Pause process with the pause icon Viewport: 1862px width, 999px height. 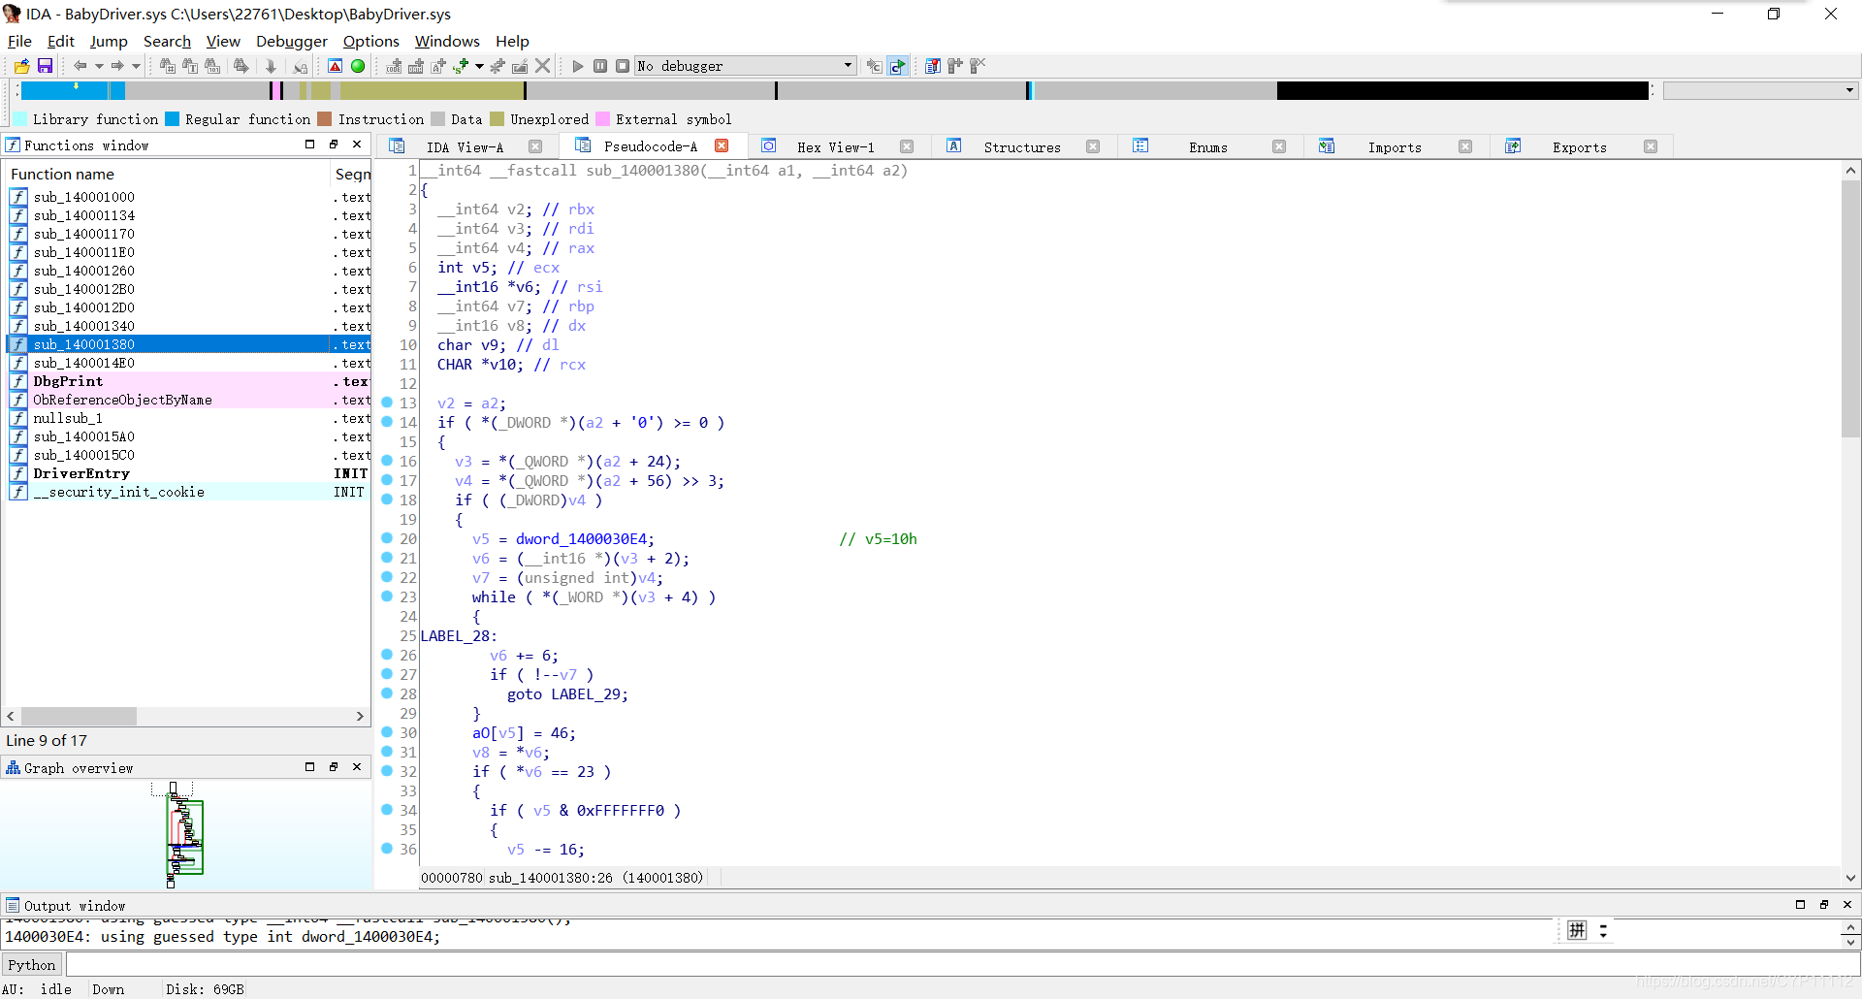click(x=600, y=66)
